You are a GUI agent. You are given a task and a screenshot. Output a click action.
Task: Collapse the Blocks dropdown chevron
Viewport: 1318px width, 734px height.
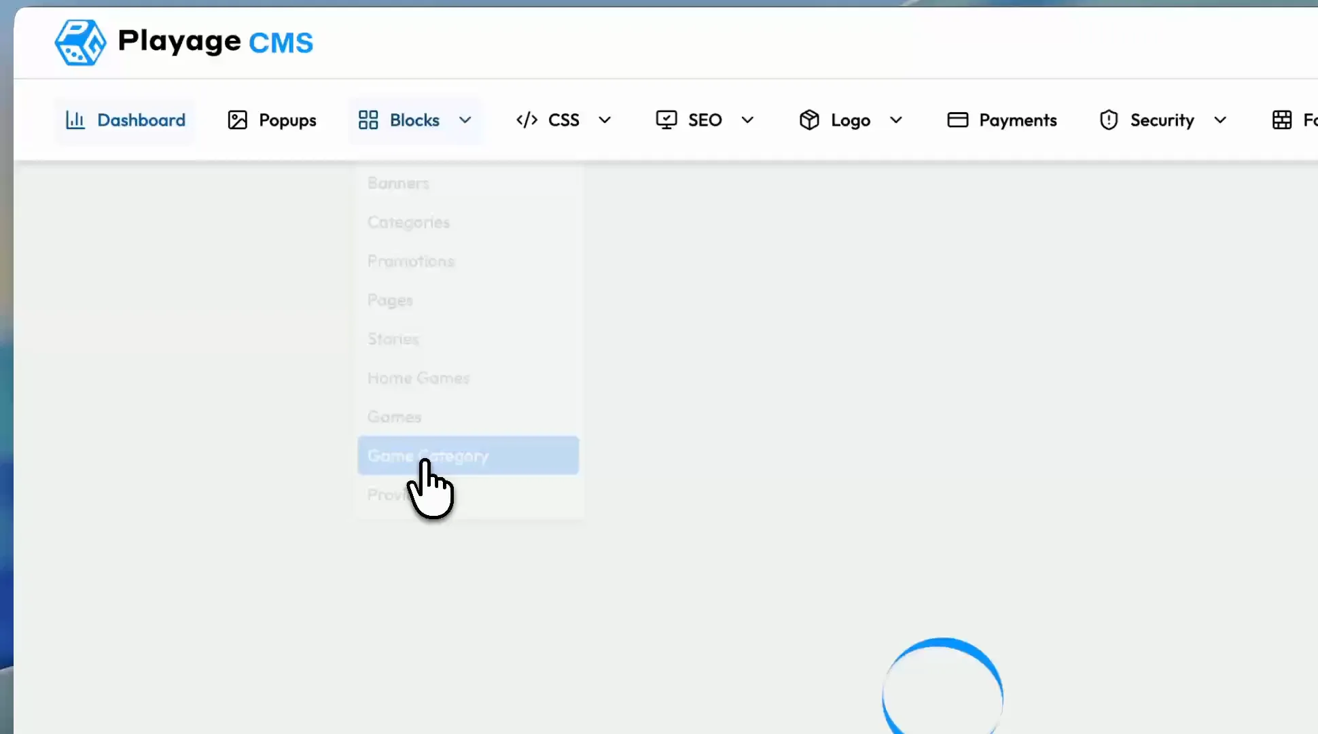pyautogui.click(x=465, y=120)
